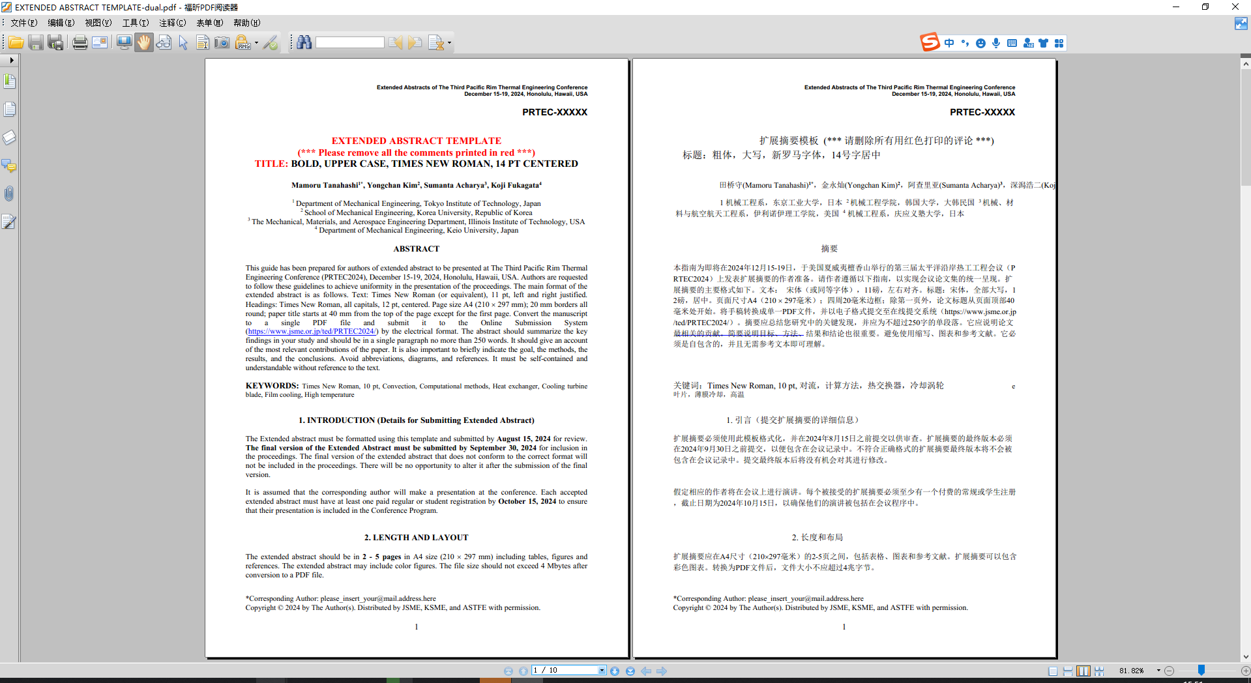Screen dimensions: 1251x683
Task: Expand the RMS lock dropdown arrow
Action: coord(256,43)
